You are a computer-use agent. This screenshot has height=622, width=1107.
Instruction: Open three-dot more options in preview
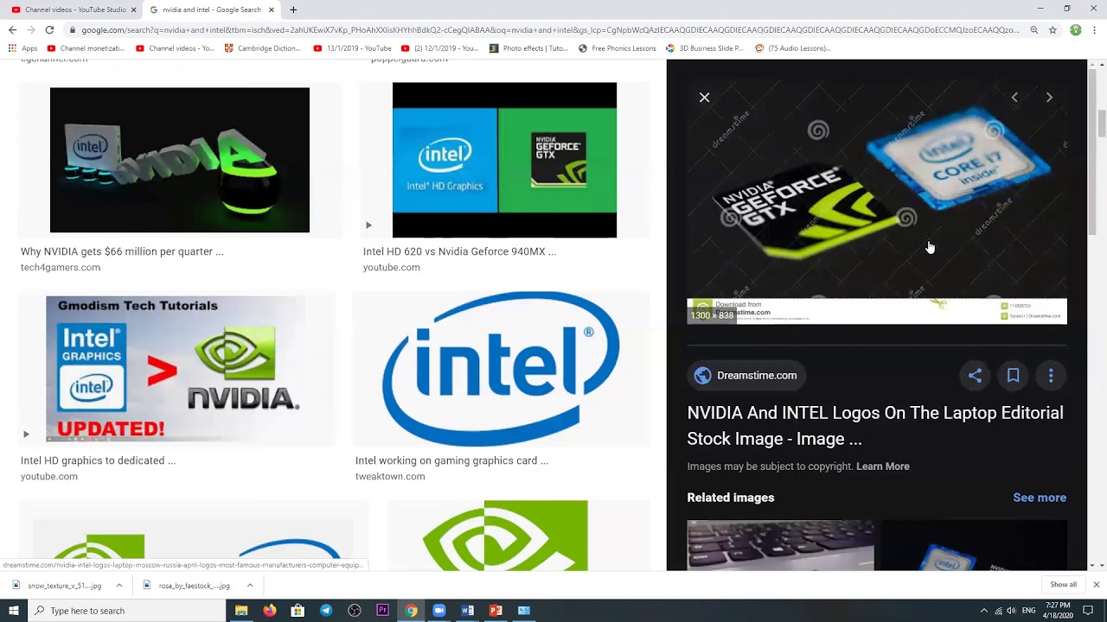1051,375
